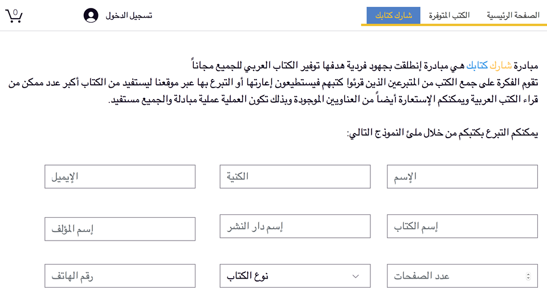Focus the الإسم first name field
Viewport: 547px width, 306px height.
[462, 176]
